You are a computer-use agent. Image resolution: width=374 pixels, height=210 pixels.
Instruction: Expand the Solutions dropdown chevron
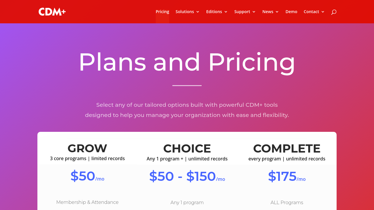pyautogui.click(x=198, y=12)
